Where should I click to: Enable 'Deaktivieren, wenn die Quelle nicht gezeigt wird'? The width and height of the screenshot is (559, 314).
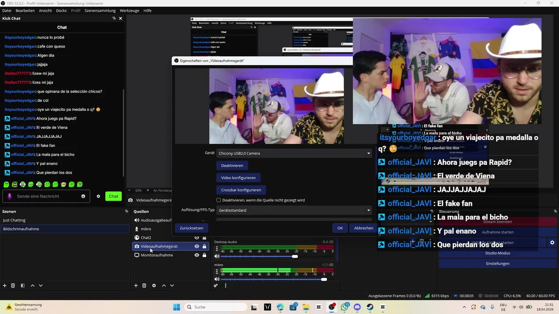[219, 200]
